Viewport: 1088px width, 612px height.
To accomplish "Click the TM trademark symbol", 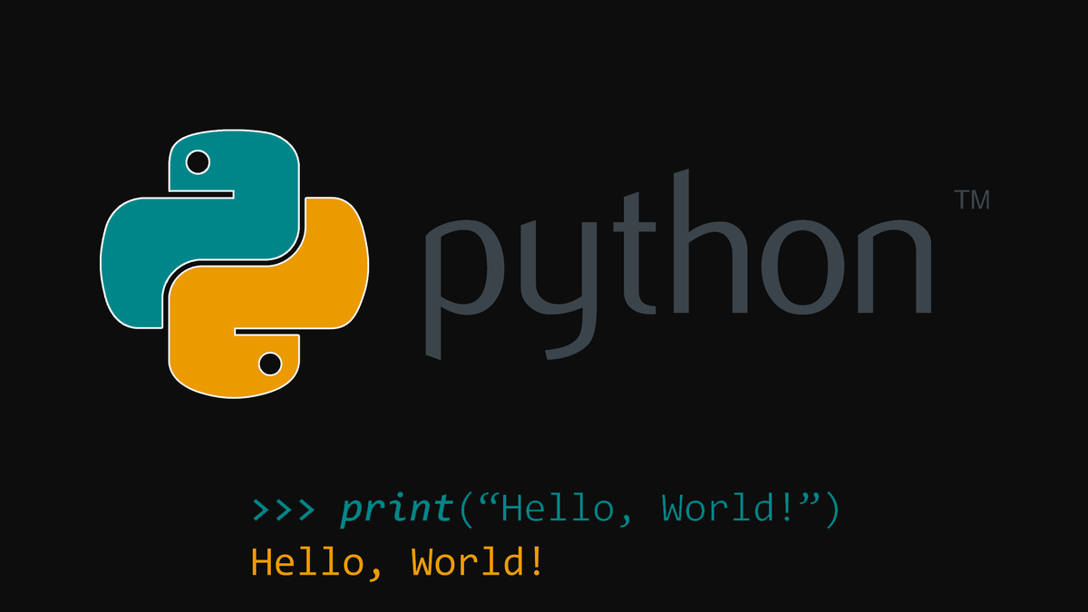I will 973,200.
